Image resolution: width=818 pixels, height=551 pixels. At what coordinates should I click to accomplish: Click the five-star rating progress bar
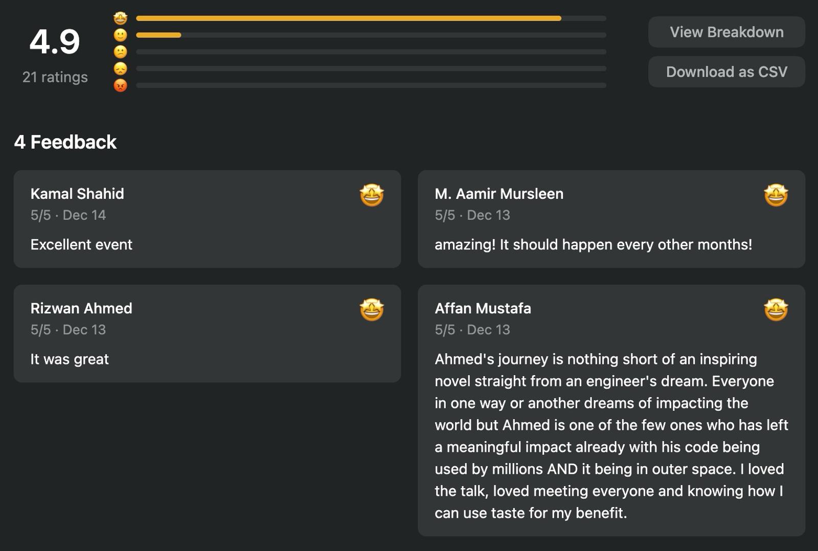(x=371, y=18)
